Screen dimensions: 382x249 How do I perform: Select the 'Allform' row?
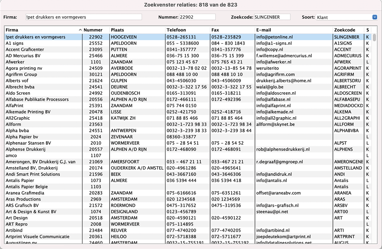(188, 124)
